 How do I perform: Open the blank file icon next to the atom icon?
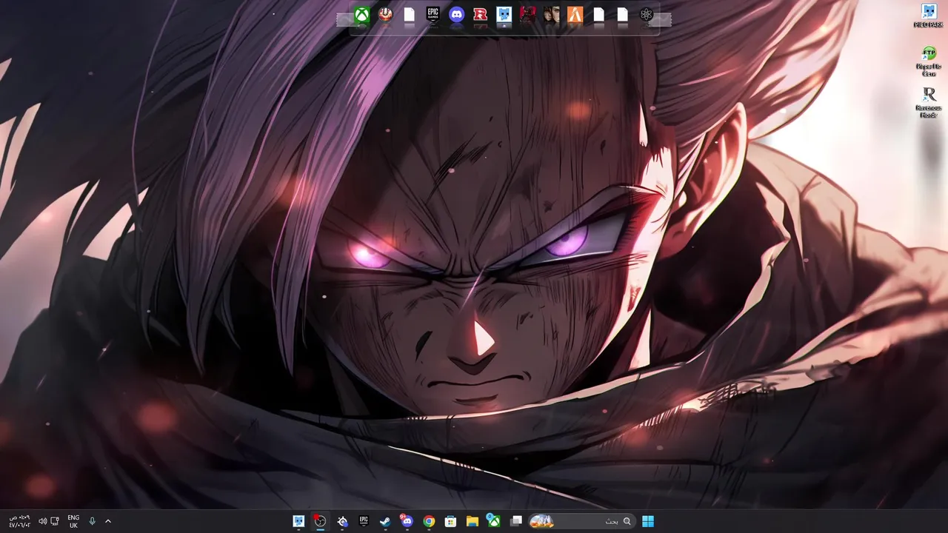[622, 14]
